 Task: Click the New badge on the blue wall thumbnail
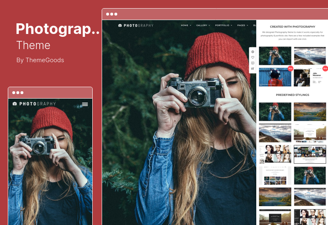[290, 68]
